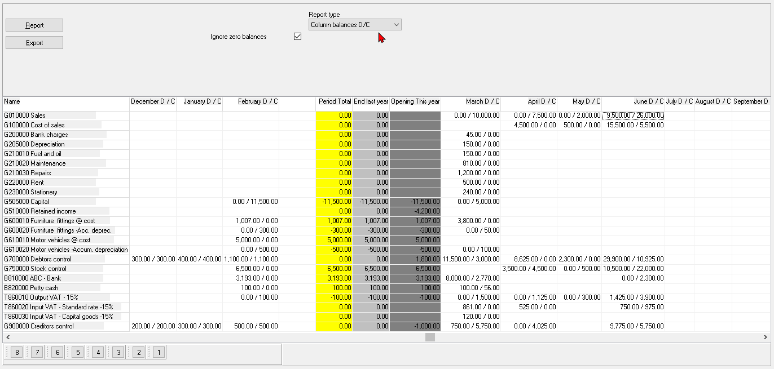Click the End last year column header

pos(371,101)
